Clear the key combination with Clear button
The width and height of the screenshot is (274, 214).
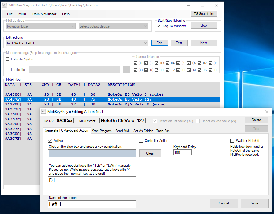pyautogui.click(x=150, y=153)
